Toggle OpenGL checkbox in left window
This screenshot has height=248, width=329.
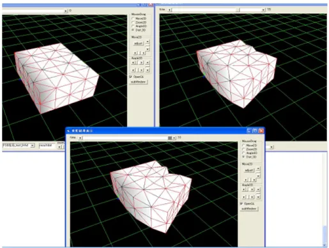(130, 77)
